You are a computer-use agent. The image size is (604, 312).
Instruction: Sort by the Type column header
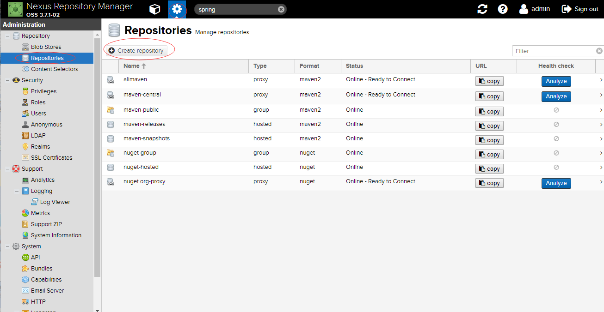(x=271, y=66)
